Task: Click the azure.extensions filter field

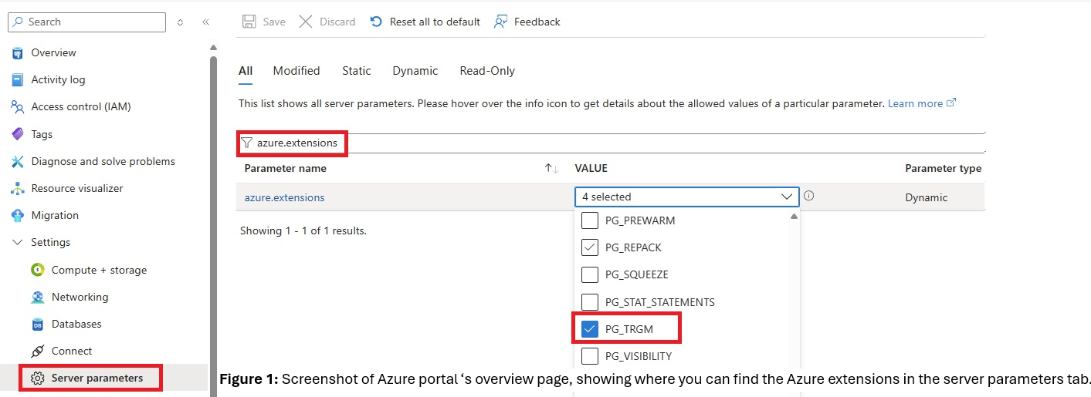Action: pos(297,143)
